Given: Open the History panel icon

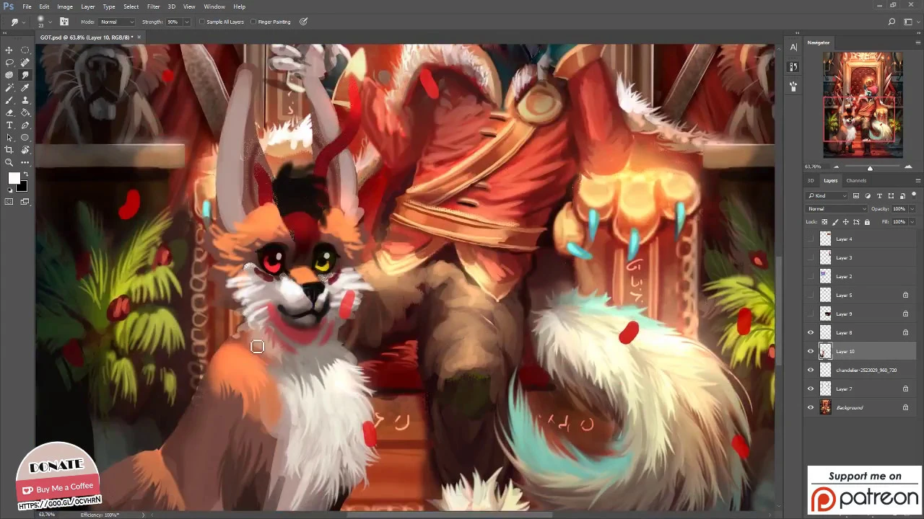Looking at the screenshot, I should (x=793, y=66).
